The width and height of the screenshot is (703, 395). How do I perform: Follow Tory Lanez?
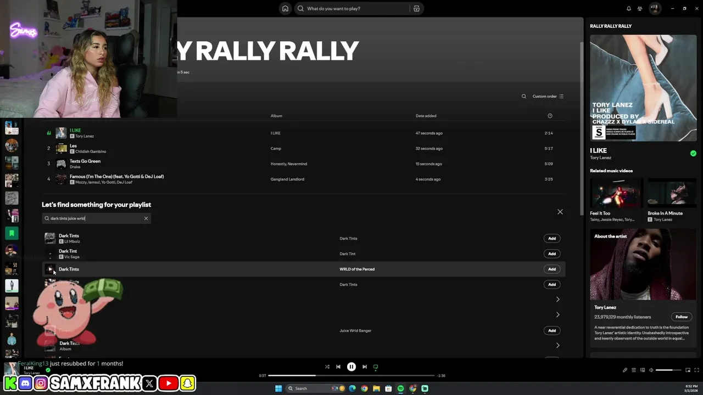tap(682, 317)
